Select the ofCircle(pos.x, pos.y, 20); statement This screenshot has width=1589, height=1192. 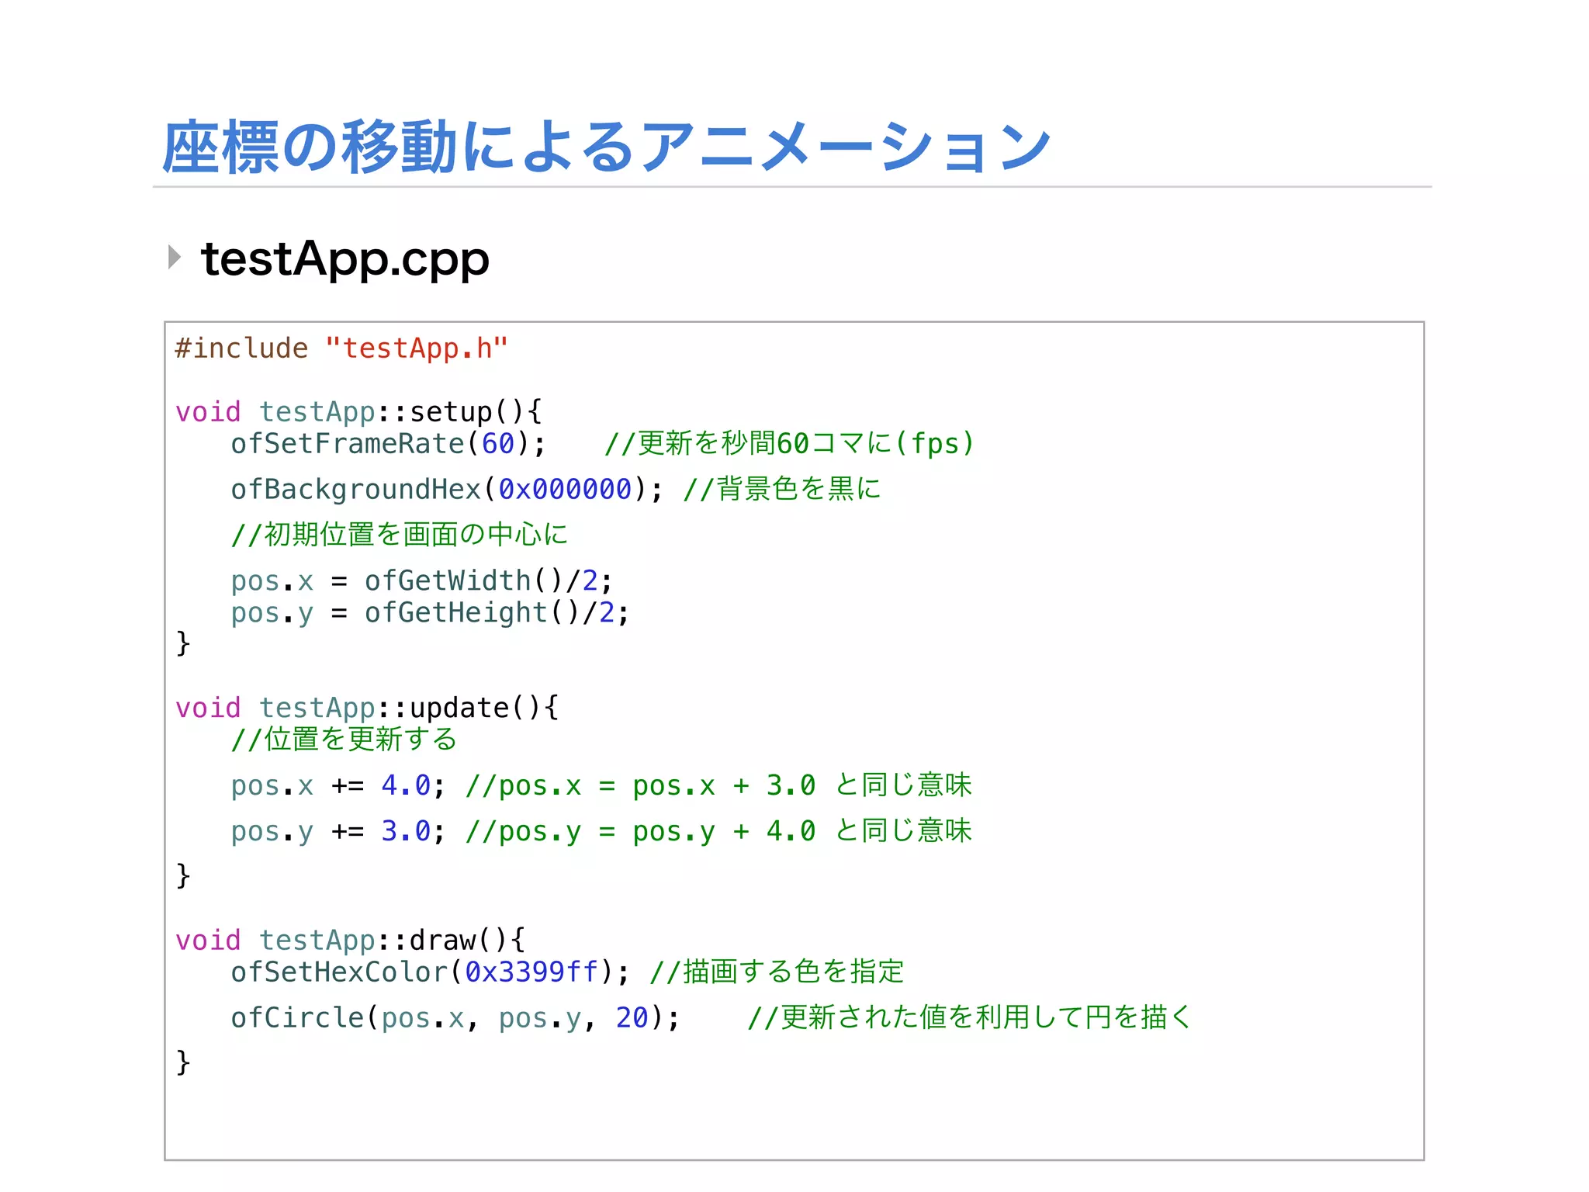[455, 1018]
